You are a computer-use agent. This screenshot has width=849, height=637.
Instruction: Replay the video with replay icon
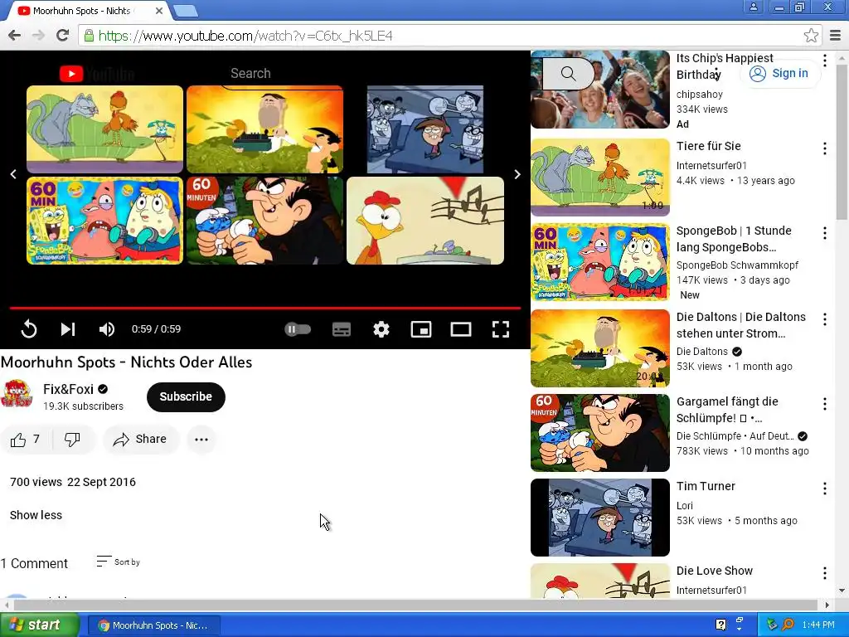pyautogui.click(x=29, y=328)
